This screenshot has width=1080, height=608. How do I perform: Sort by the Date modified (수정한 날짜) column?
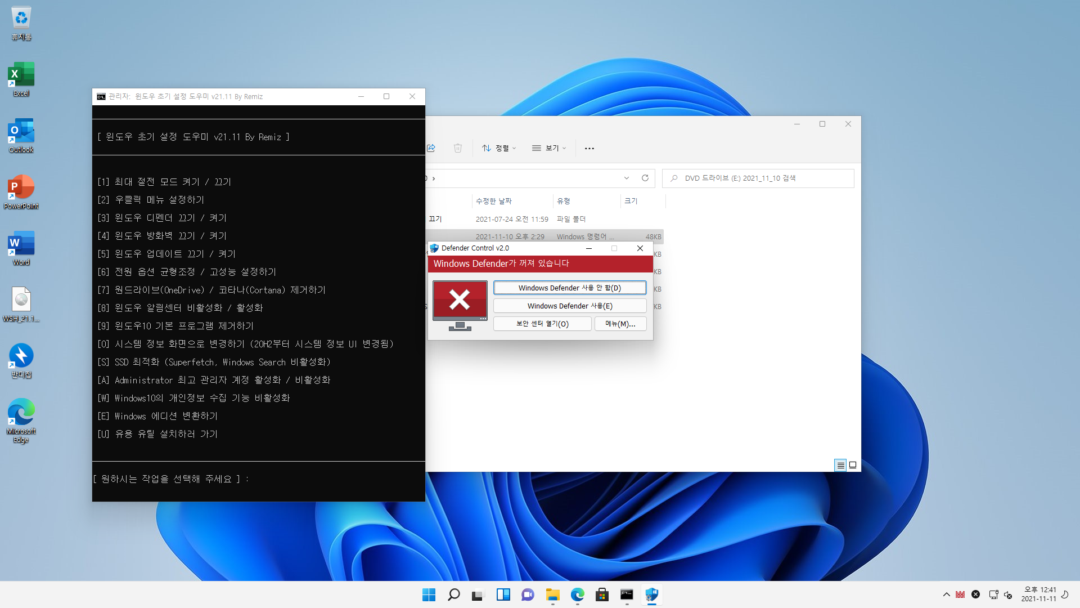point(494,201)
